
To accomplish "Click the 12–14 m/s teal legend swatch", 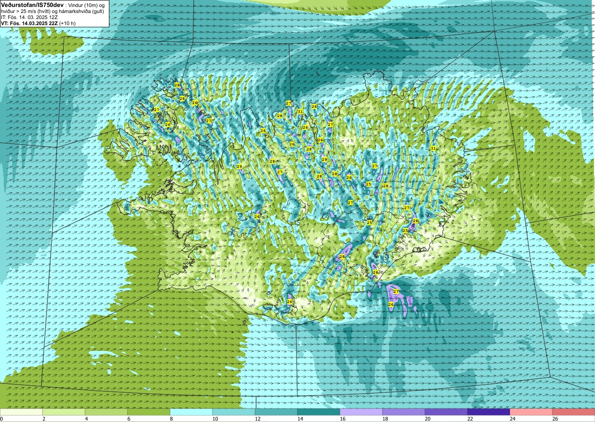I will pos(276,412).
